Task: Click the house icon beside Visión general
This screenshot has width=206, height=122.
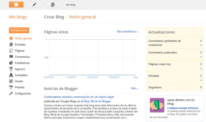Action: tap(11, 39)
